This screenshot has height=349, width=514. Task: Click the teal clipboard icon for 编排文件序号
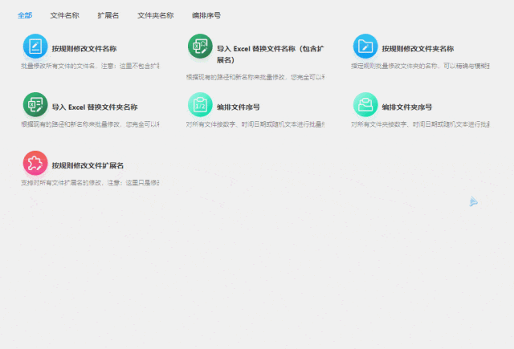[x=200, y=105]
